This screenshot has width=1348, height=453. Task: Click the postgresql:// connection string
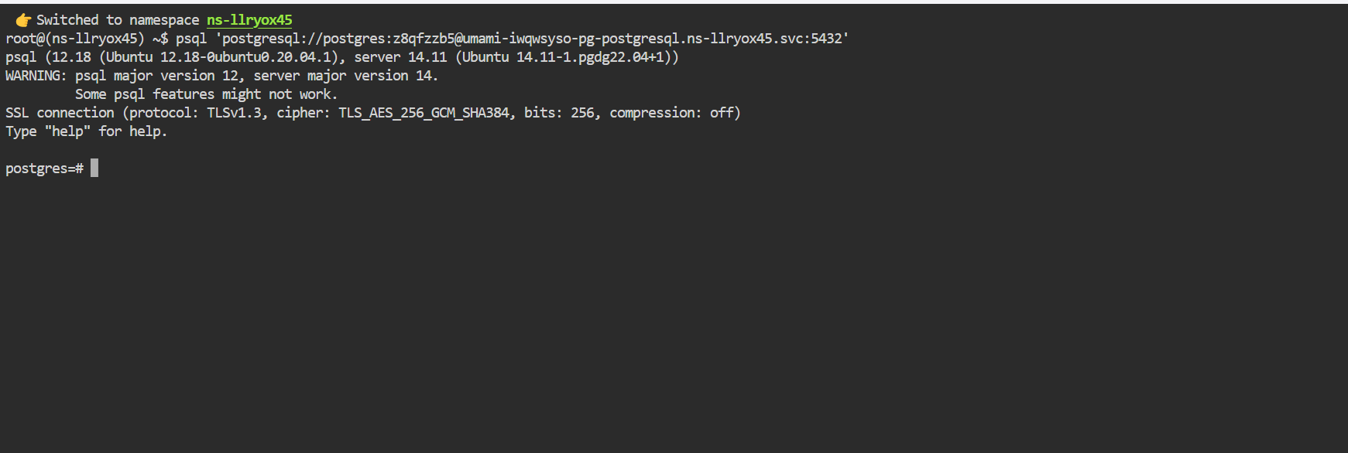pyautogui.click(x=536, y=39)
